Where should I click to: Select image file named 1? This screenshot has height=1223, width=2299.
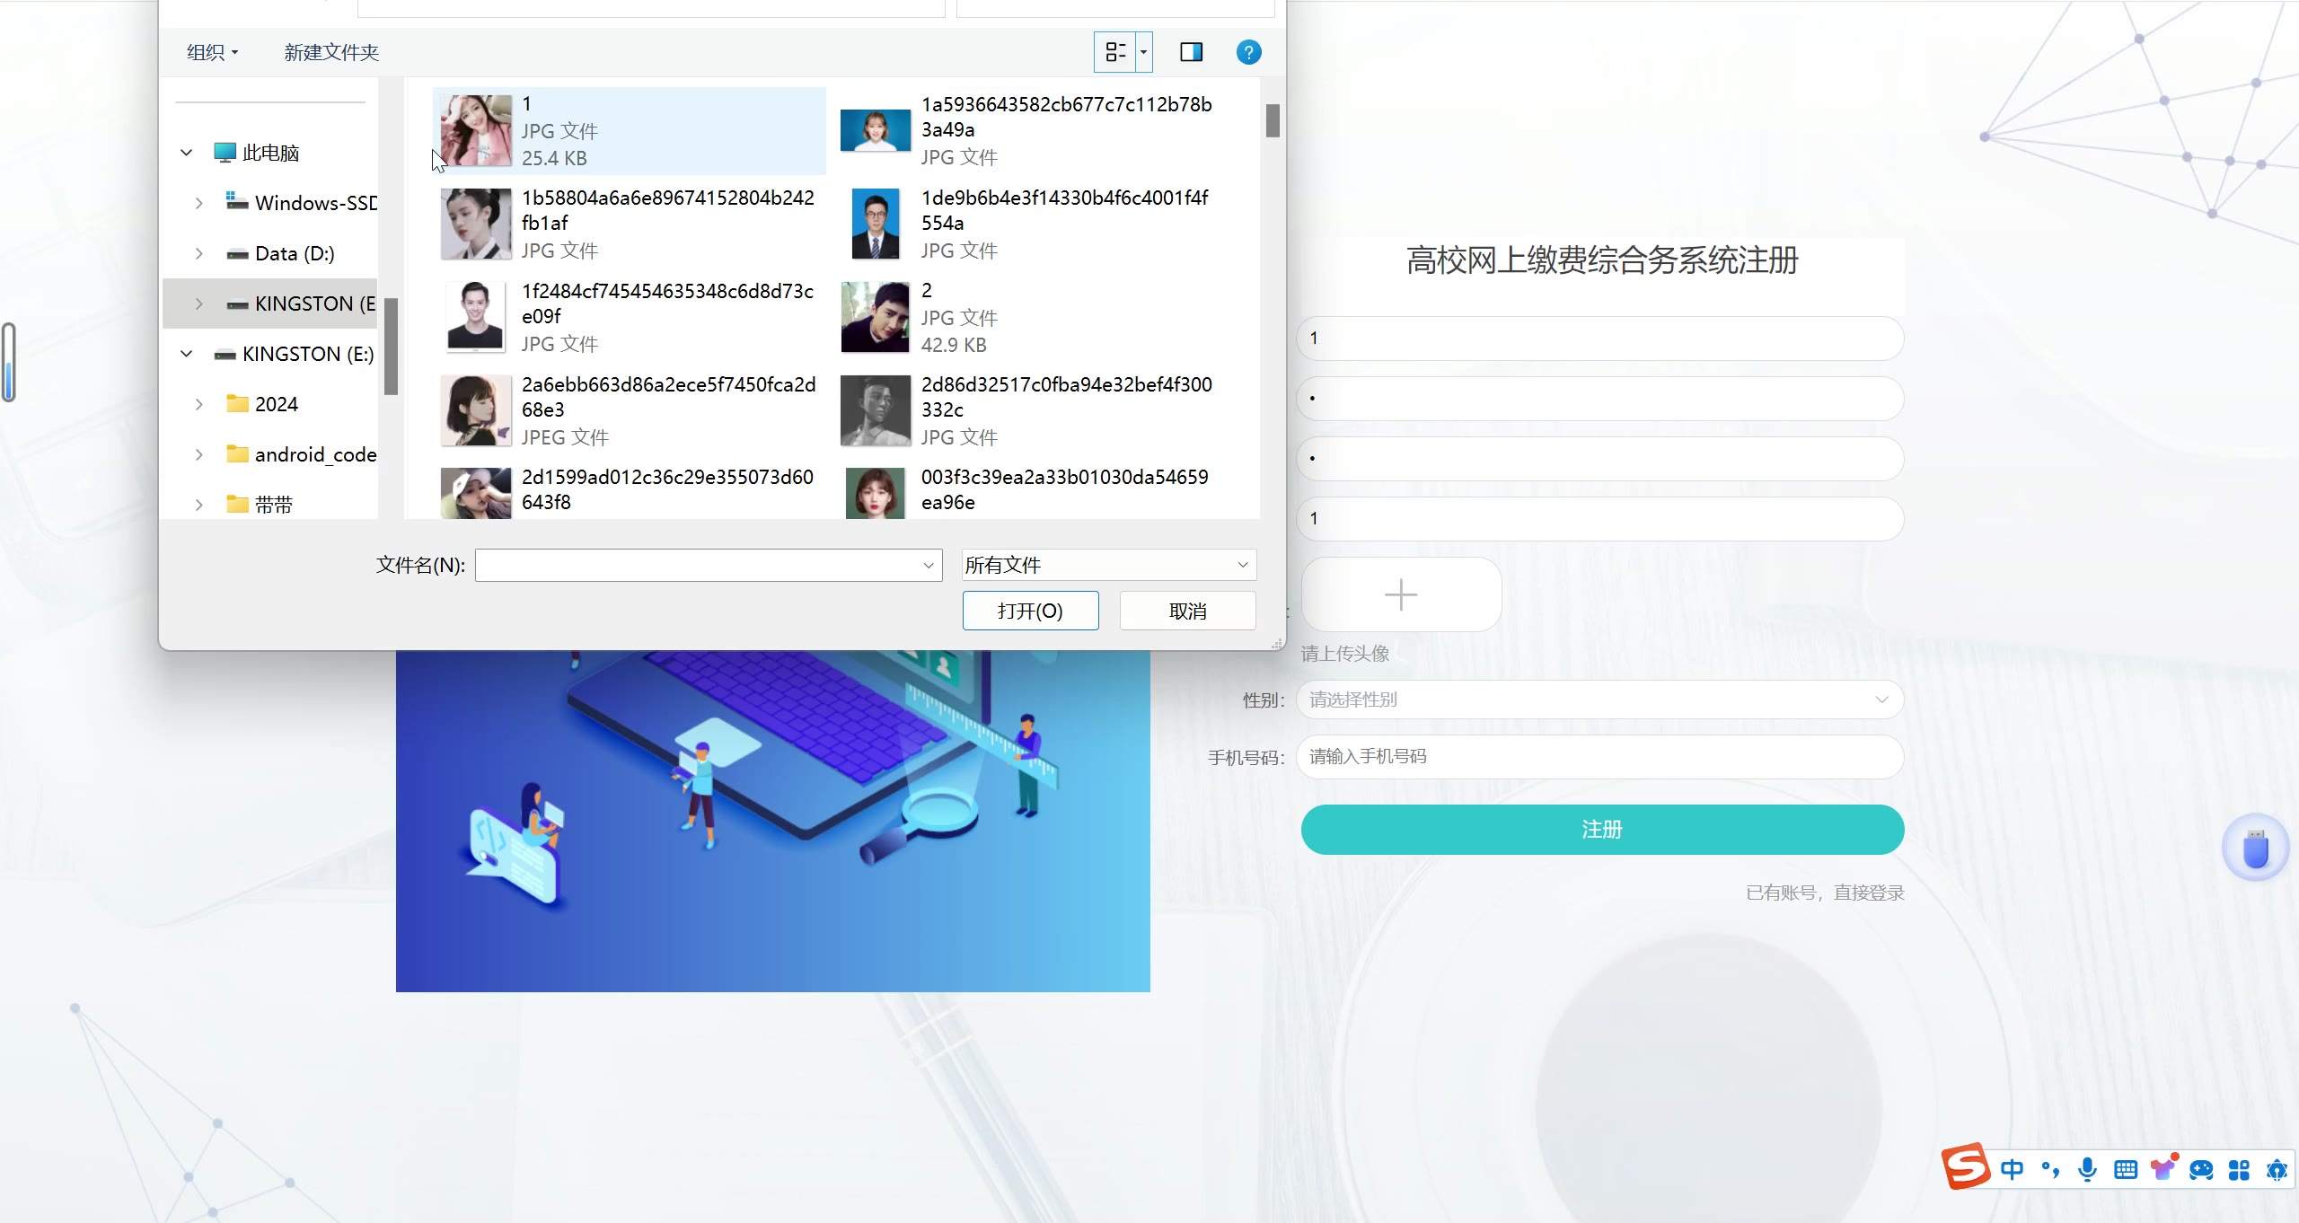(x=629, y=130)
